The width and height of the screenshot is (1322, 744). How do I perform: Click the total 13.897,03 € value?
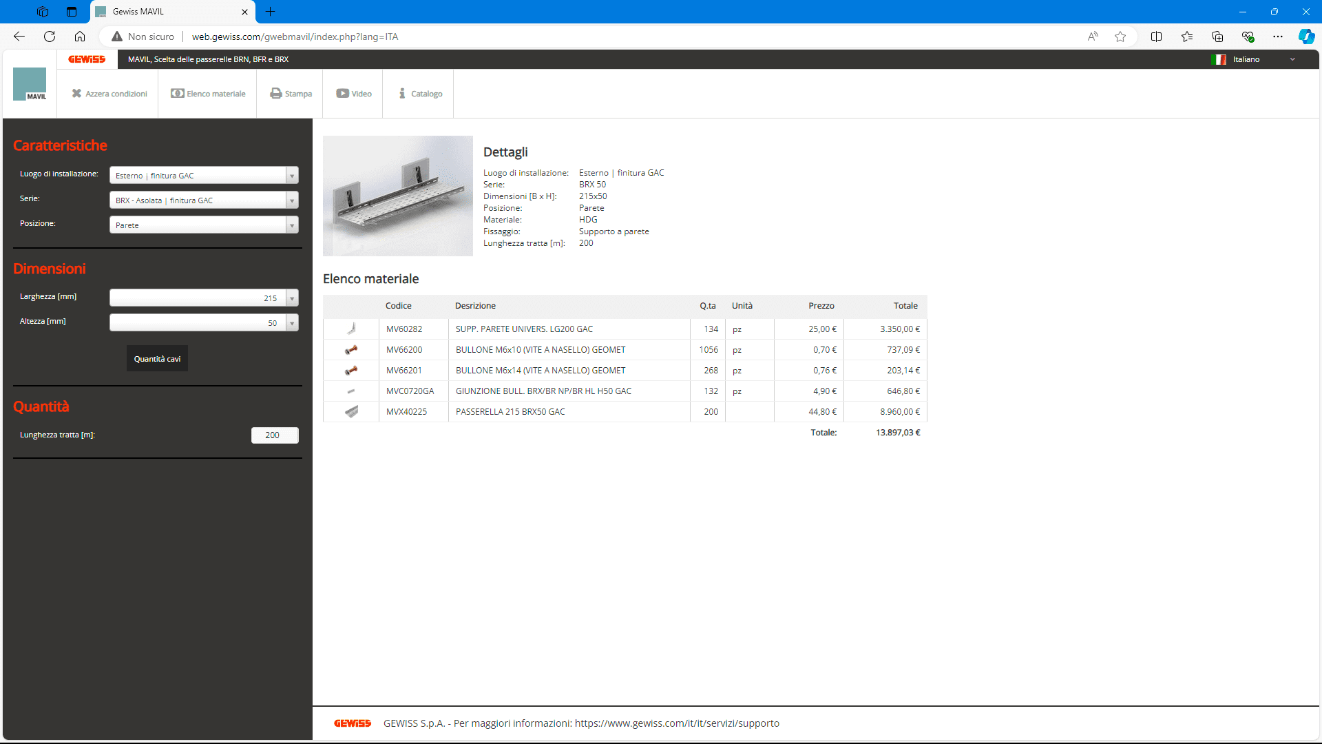coord(898,433)
